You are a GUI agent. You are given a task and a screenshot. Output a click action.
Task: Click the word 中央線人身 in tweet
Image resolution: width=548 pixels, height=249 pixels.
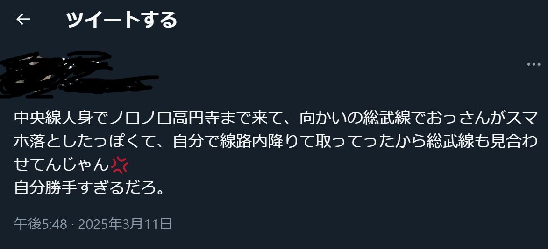click(x=54, y=118)
